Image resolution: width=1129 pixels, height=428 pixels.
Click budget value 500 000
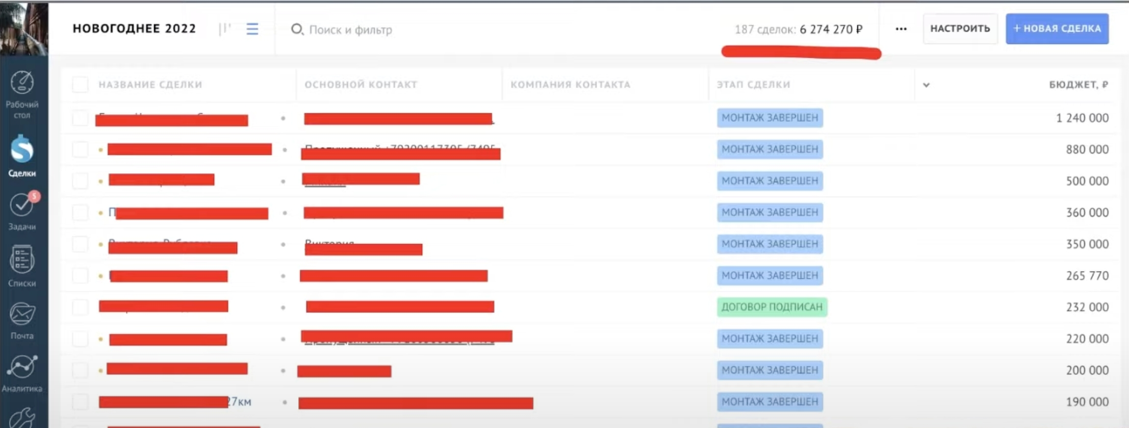click(x=1087, y=181)
